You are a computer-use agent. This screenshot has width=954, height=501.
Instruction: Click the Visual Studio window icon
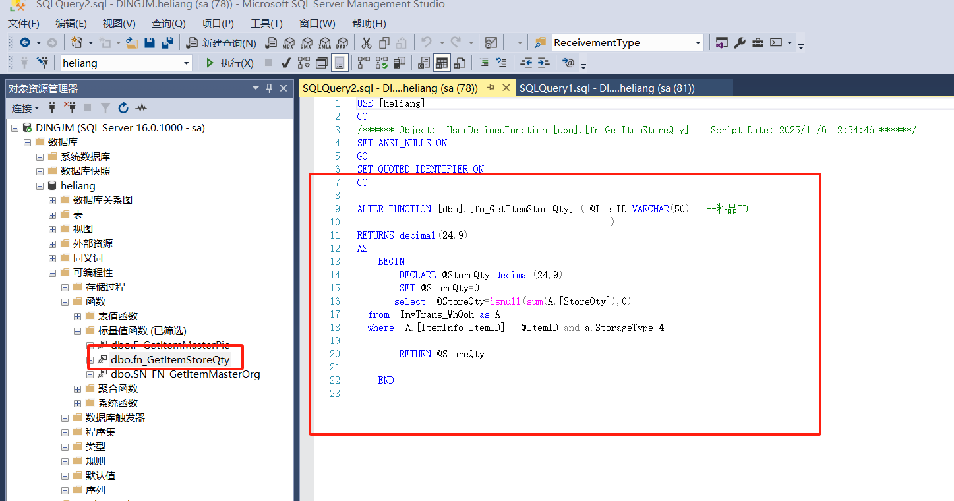pyautogui.click(x=721, y=43)
